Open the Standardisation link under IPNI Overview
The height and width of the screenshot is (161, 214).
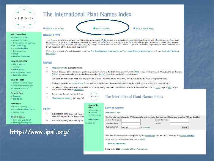coord(21,48)
